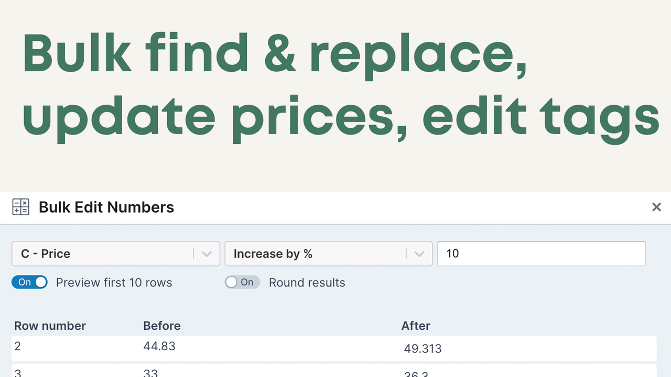Click the Round results label text

pos(307,282)
